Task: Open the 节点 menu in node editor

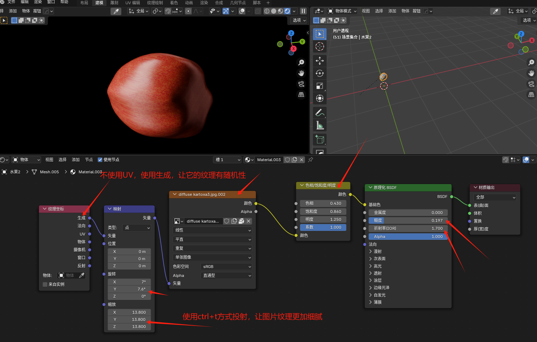Action: [89, 160]
